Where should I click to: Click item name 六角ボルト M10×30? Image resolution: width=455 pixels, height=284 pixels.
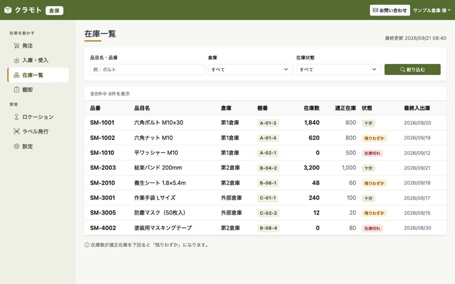click(x=159, y=123)
